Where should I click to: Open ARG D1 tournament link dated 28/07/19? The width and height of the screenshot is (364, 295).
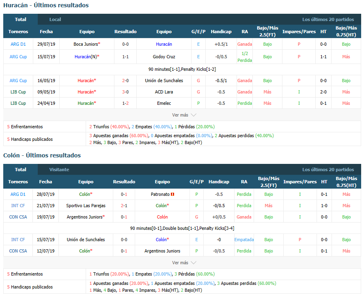tap(18, 194)
